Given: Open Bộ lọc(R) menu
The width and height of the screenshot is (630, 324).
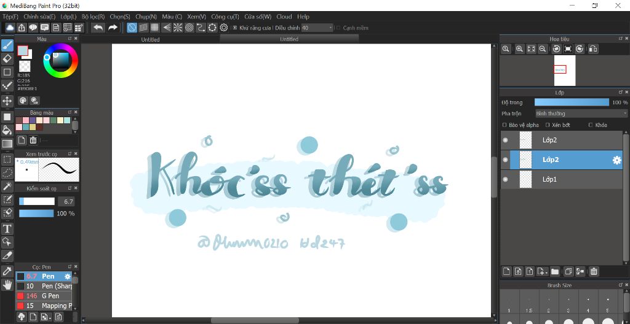Looking at the screenshot, I should click(x=94, y=17).
